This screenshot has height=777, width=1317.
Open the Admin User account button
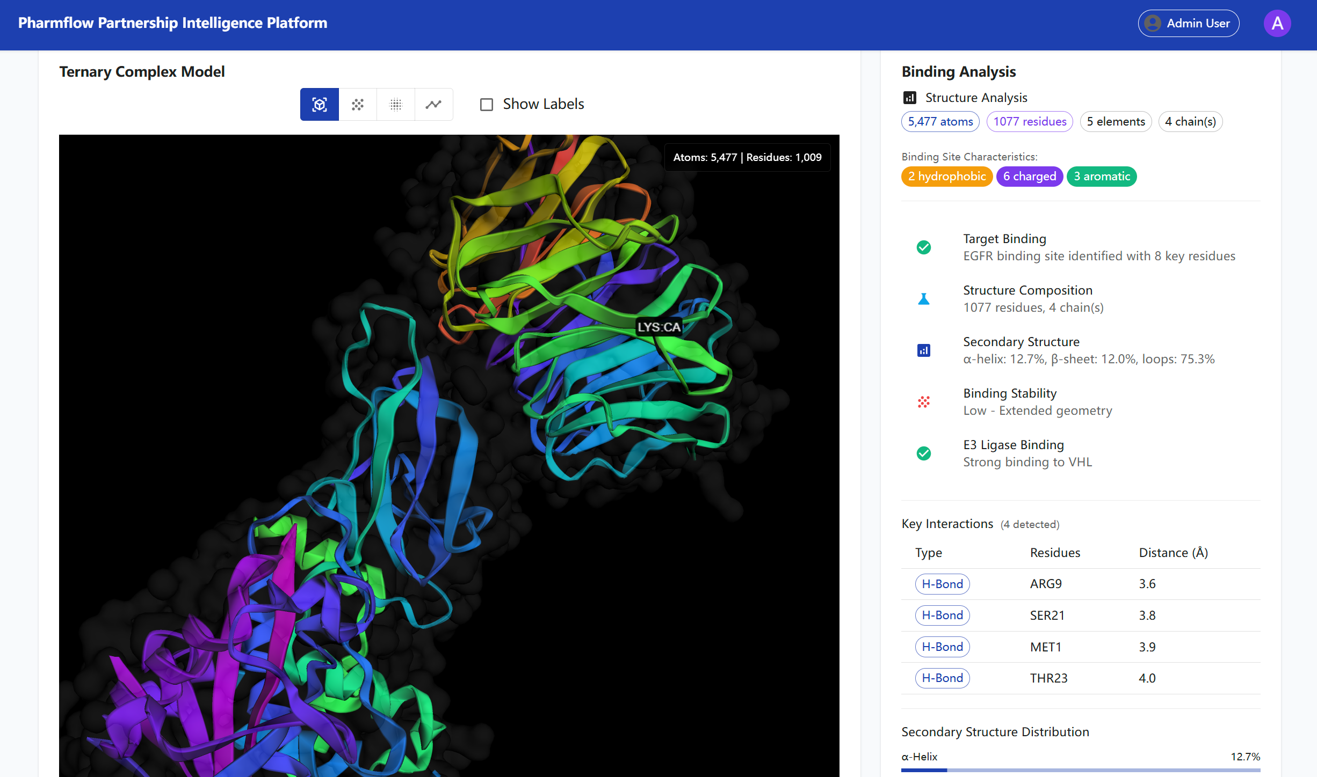coord(1188,24)
